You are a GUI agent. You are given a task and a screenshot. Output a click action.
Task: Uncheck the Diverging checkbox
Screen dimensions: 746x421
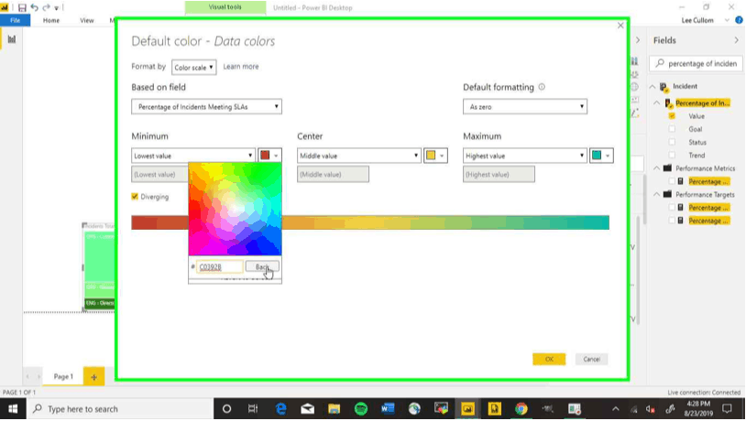click(135, 196)
